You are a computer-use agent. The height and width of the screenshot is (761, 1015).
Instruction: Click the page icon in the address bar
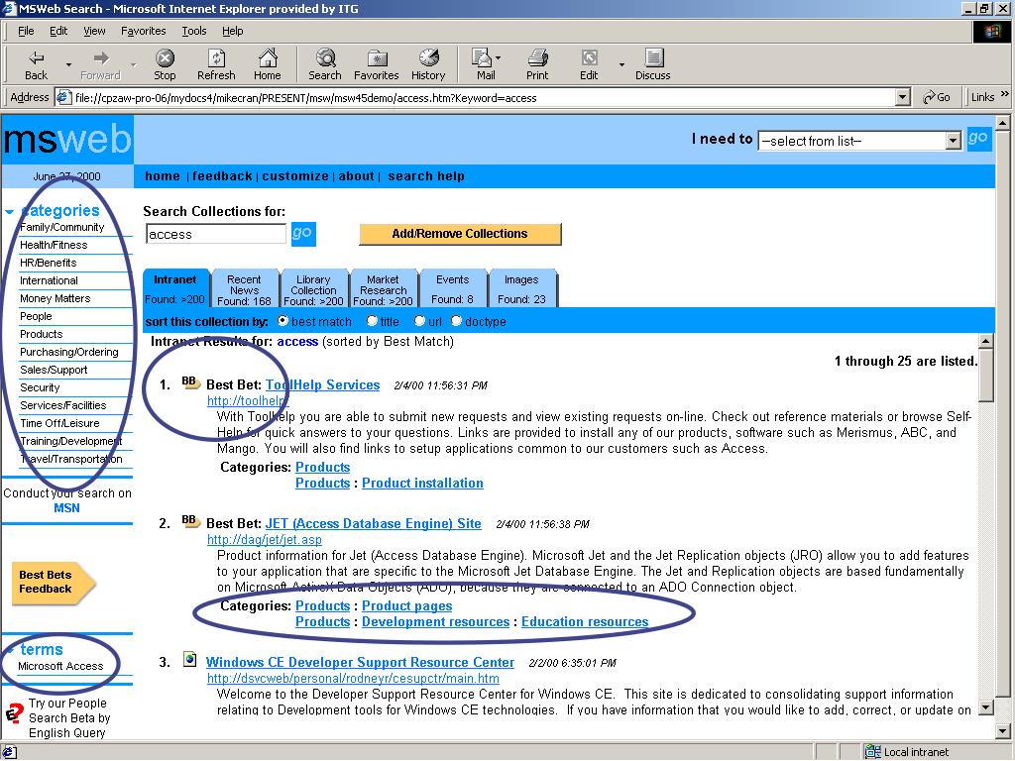63,98
